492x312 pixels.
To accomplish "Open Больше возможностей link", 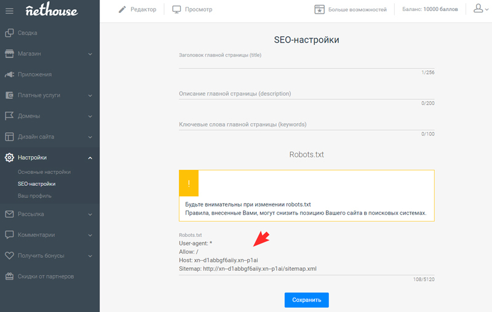I will click(357, 10).
